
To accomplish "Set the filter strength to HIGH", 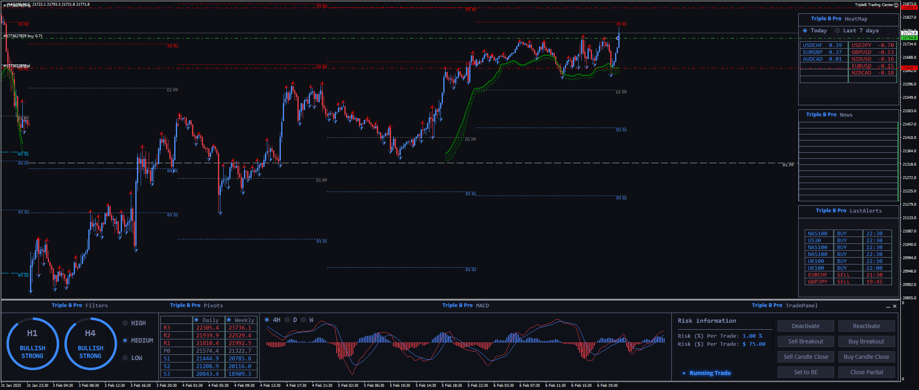I will pyautogui.click(x=125, y=323).
